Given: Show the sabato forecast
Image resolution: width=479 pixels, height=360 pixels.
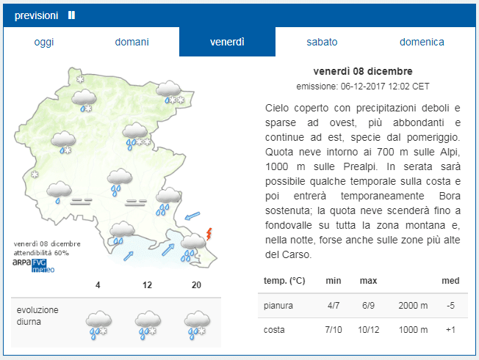Looking at the screenshot, I should click(323, 42).
